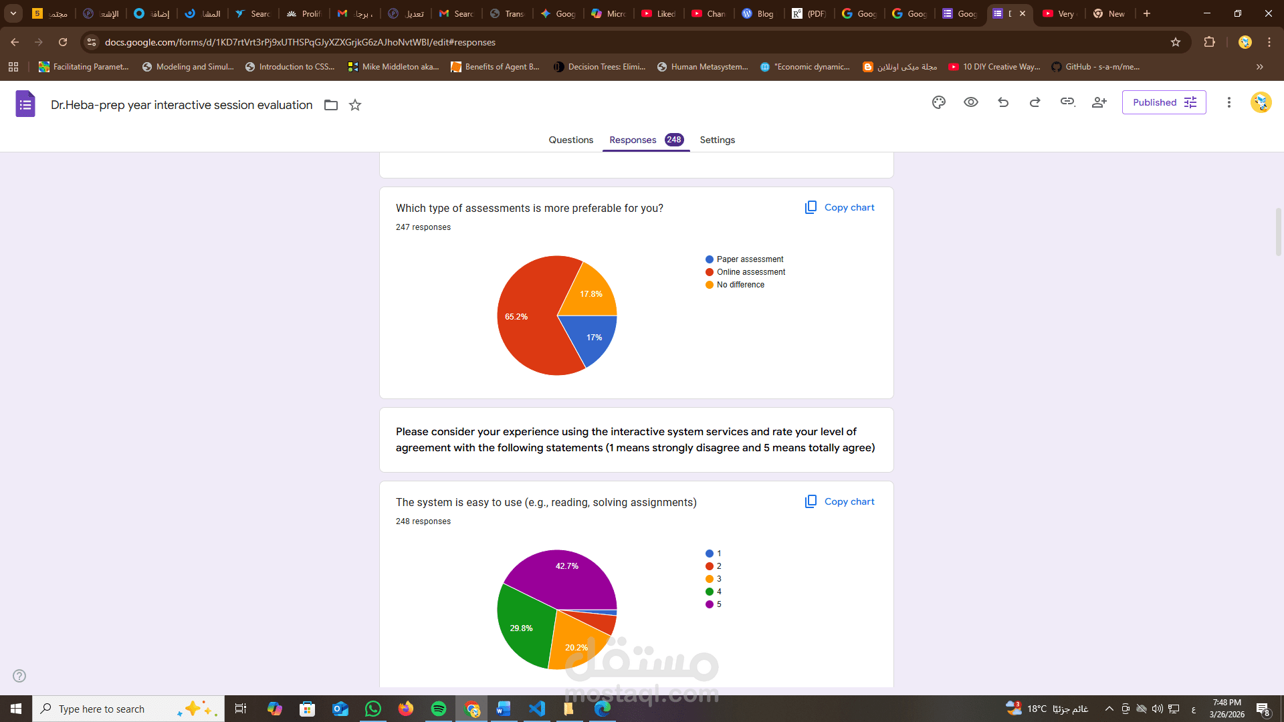
Task: Switch to the Questions tab
Action: click(x=570, y=140)
